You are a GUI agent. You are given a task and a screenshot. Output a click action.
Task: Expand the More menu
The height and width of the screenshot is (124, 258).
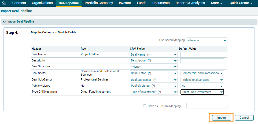217,3
